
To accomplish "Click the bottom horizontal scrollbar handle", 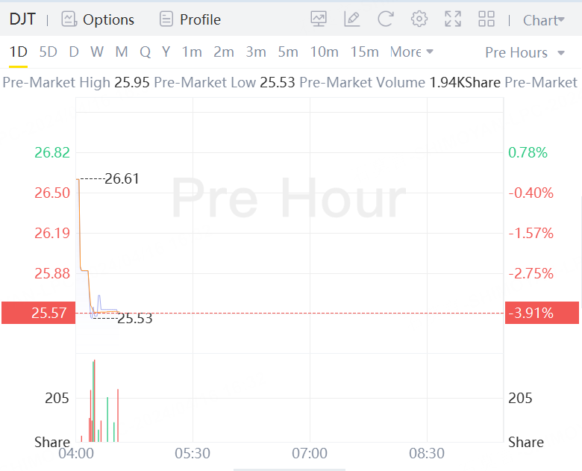I will [x=290, y=470].
